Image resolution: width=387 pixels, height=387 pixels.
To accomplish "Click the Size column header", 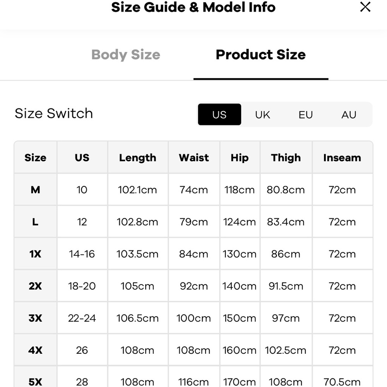I will 35,158.
